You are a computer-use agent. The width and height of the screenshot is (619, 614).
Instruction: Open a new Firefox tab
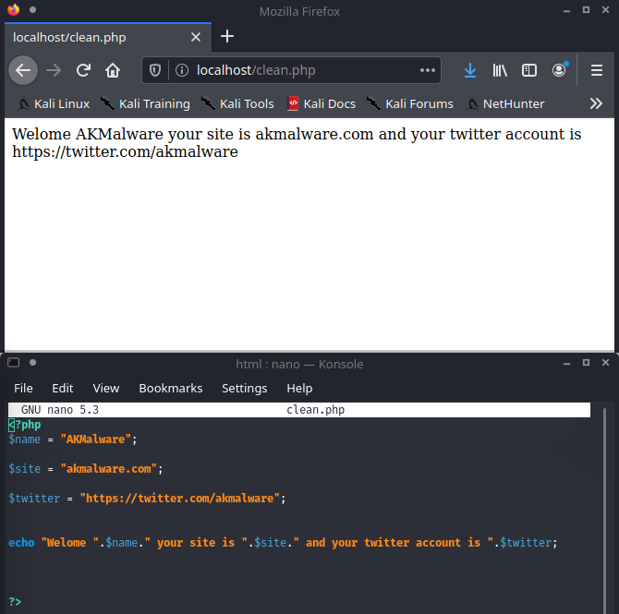click(227, 37)
